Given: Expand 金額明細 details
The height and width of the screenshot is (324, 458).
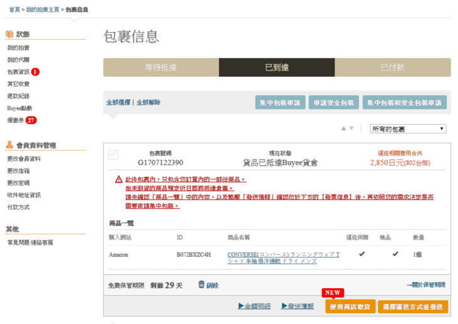Looking at the screenshot, I should click(x=254, y=306).
